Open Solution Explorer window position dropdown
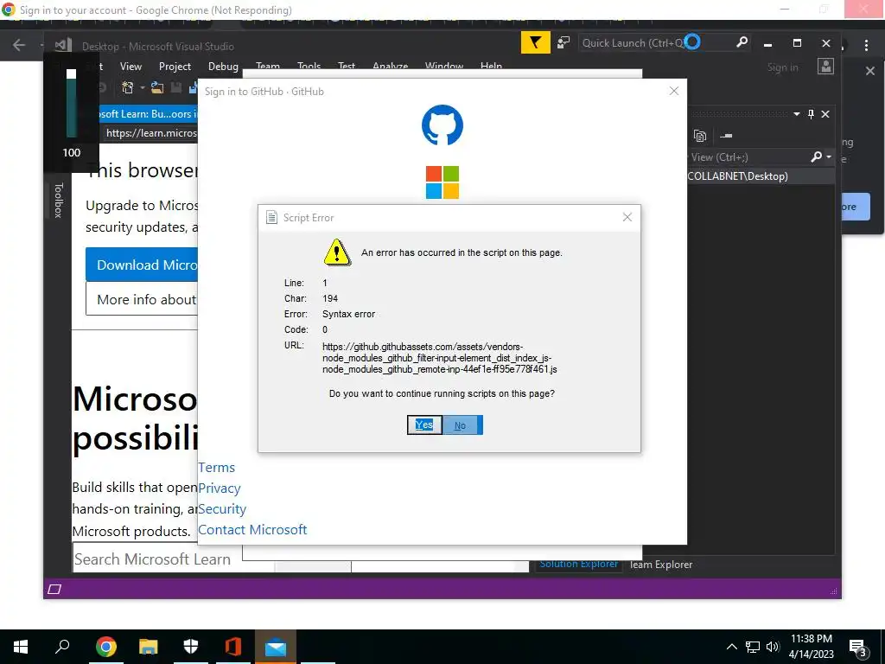Screen dimensions: 885x664 pyautogui.click(x=796, y=114)
